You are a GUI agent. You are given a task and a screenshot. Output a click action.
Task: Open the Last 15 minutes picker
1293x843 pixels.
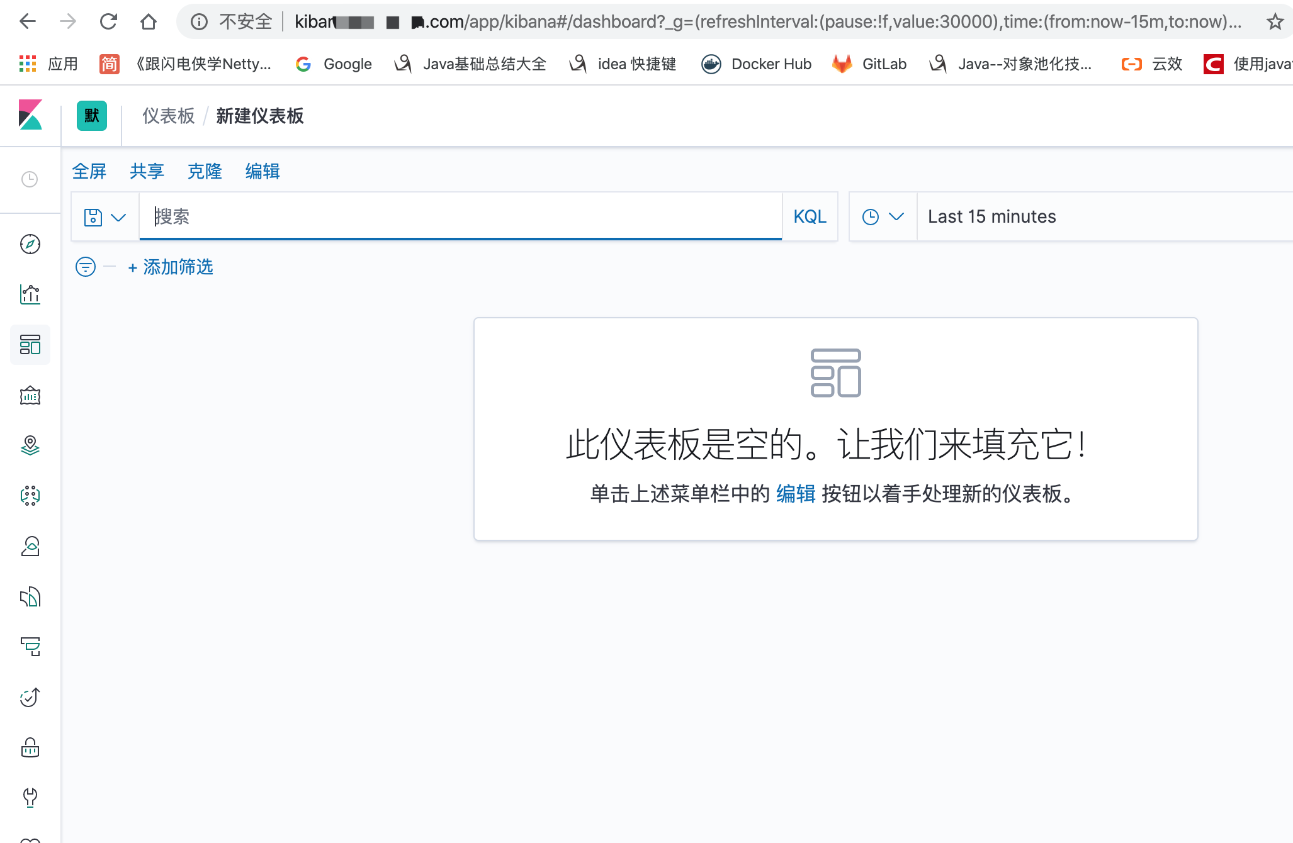click(x=992, y=216)
